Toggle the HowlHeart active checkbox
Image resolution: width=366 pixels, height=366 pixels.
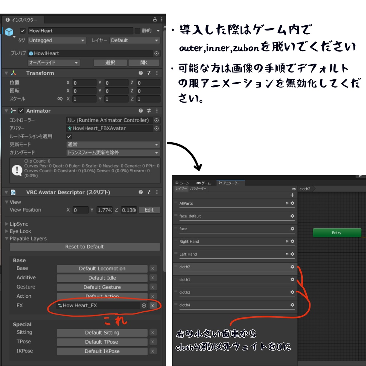click(x=23, y=31)
